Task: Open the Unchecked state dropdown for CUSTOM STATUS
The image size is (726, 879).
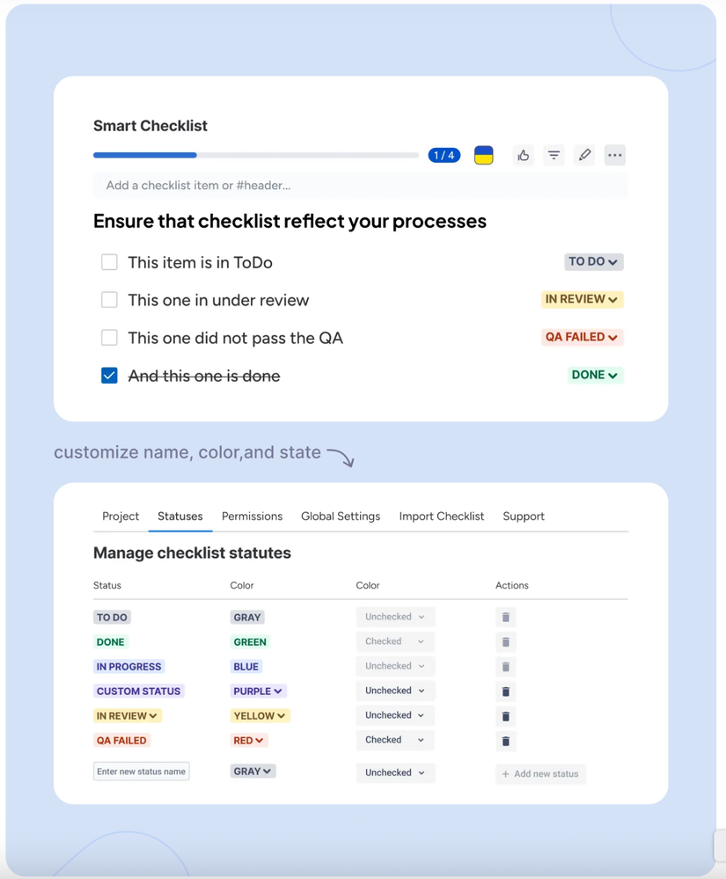Action: (x=394, y=691)
